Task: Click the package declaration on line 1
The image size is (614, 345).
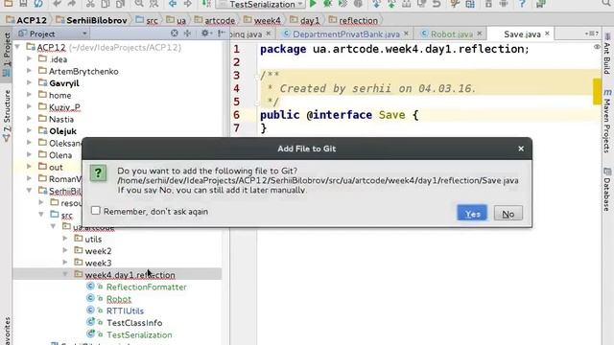Action: [394, 49]
